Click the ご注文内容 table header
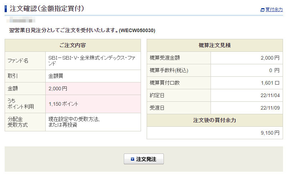Viewport: 288px width, 176px height. click(73, 45)
